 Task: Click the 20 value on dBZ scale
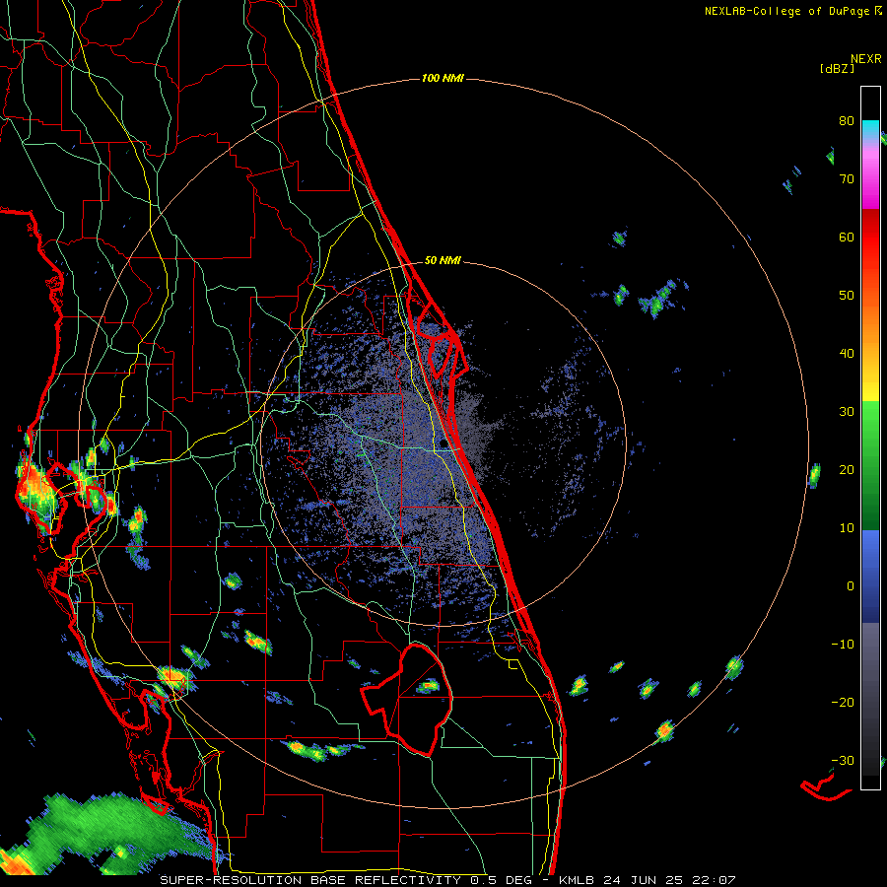click(847, 469)
